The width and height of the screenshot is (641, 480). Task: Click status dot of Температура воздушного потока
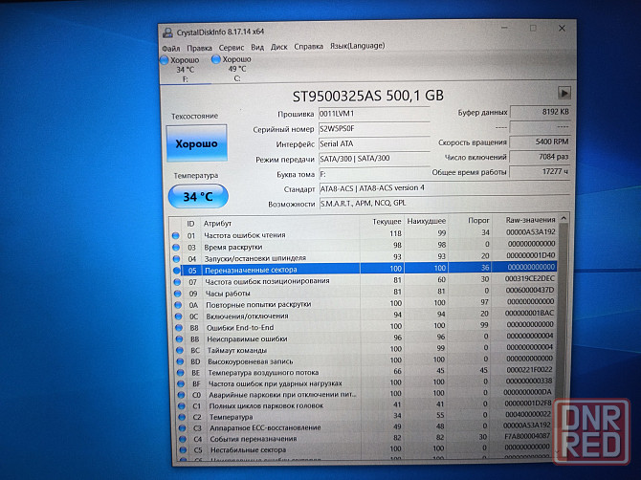point(180,373)
